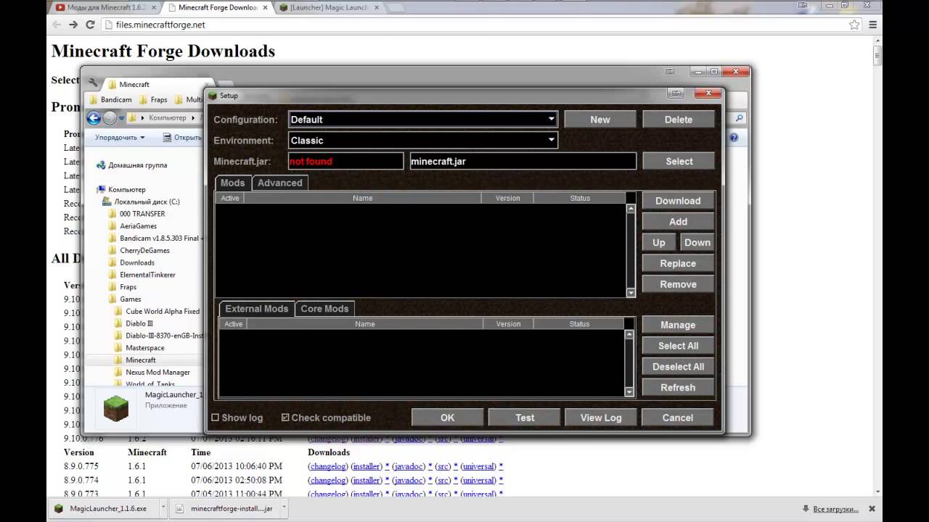The width and height of the screenshot is (929, 522).
Task: Click the Manage button
Action: [x=678, y=325]
